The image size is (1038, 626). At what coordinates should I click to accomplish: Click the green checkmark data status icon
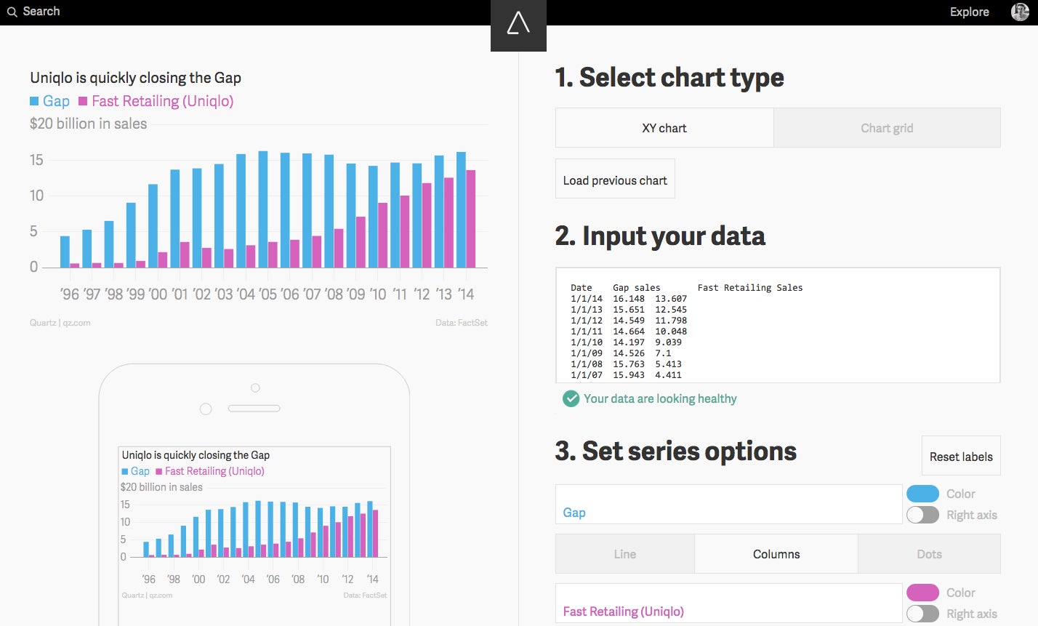point(571,398)
